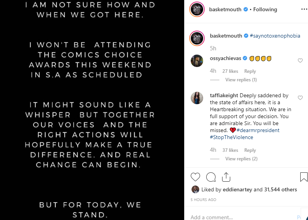
Task: Expand View replies (1) under ossyachievas
Action: pos(241,80)
